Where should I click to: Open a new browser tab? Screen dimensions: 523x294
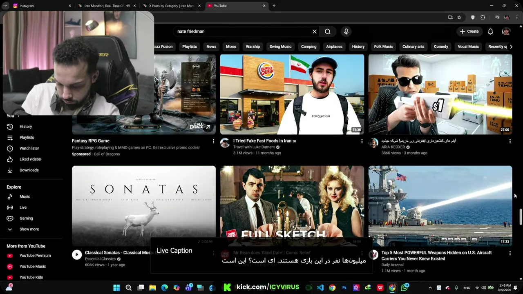click(x=274, y=6)
